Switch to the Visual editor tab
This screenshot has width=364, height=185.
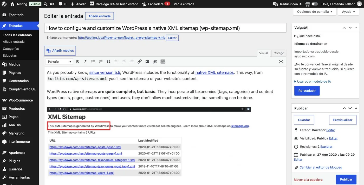tap(263, 53)
